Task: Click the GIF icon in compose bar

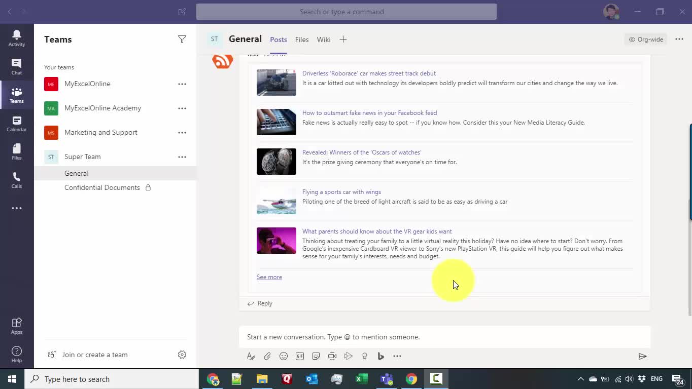Action: 300,356
